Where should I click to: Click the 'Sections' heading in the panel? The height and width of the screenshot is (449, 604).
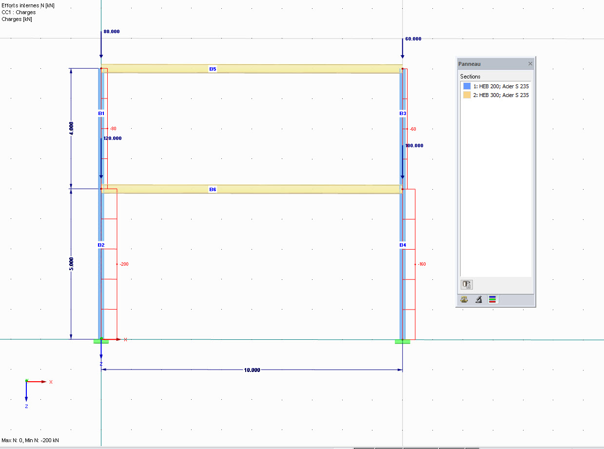pyautogui.click(x=470, y=77)
